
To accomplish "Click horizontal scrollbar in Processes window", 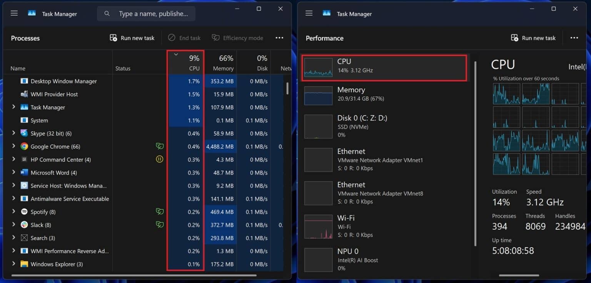I will coord(134,275).
